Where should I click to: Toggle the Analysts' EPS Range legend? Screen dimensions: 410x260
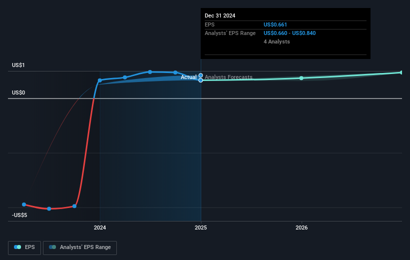click(x=80, y=247)
